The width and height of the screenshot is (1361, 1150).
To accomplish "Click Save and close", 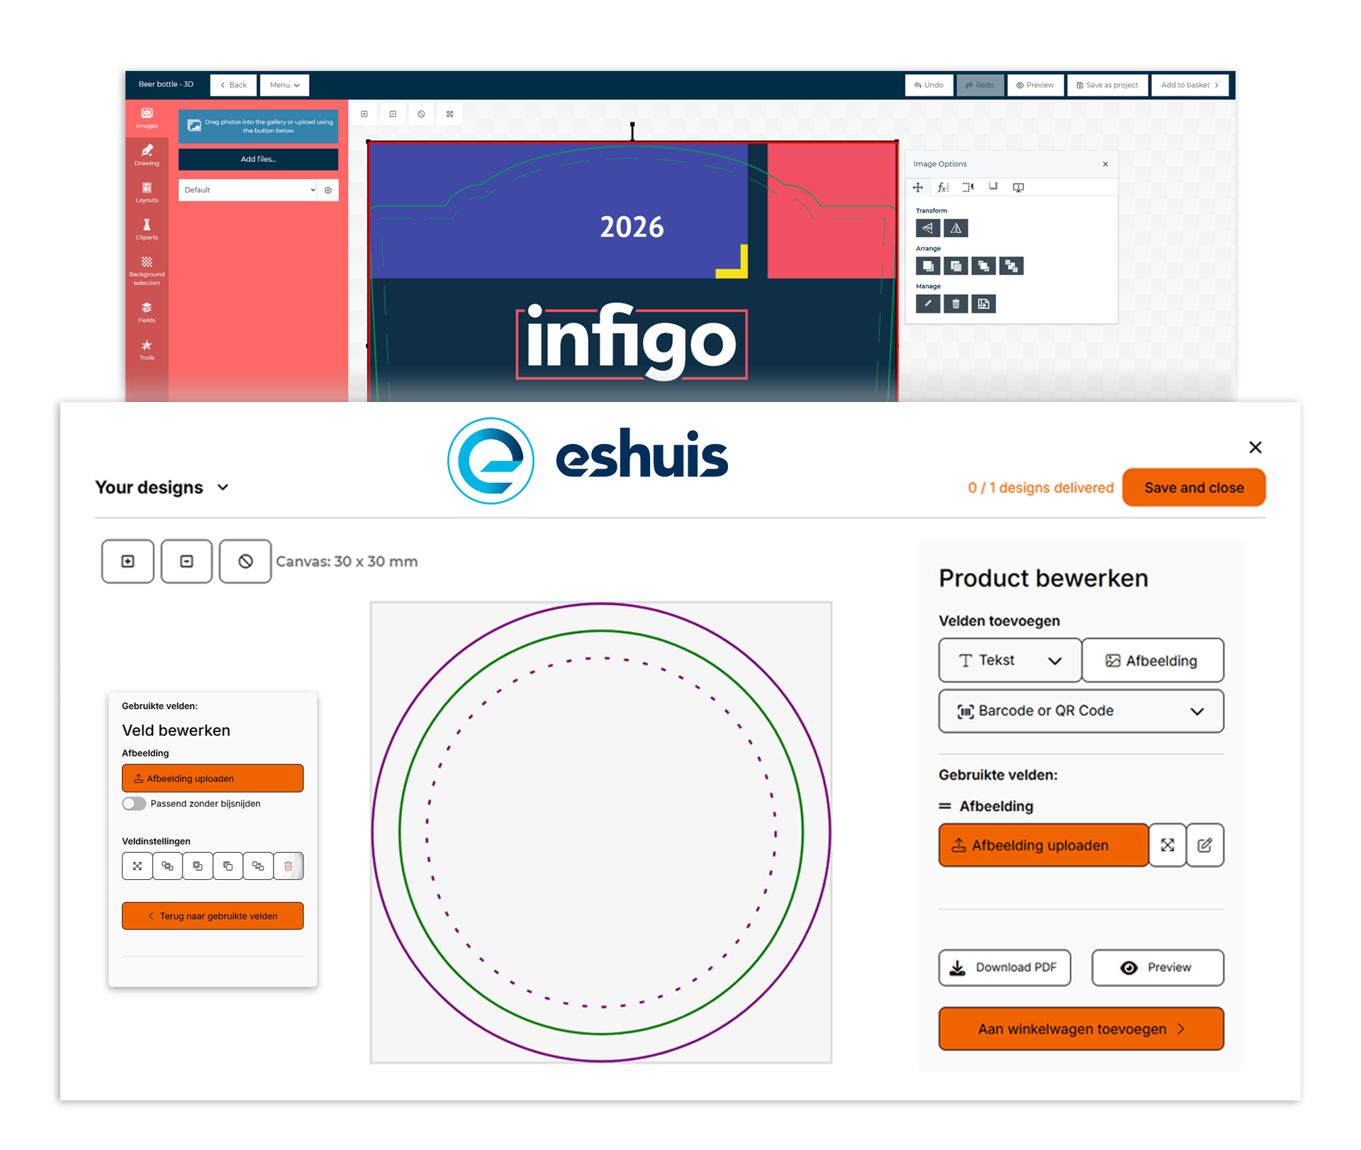I will (1194, 488).
